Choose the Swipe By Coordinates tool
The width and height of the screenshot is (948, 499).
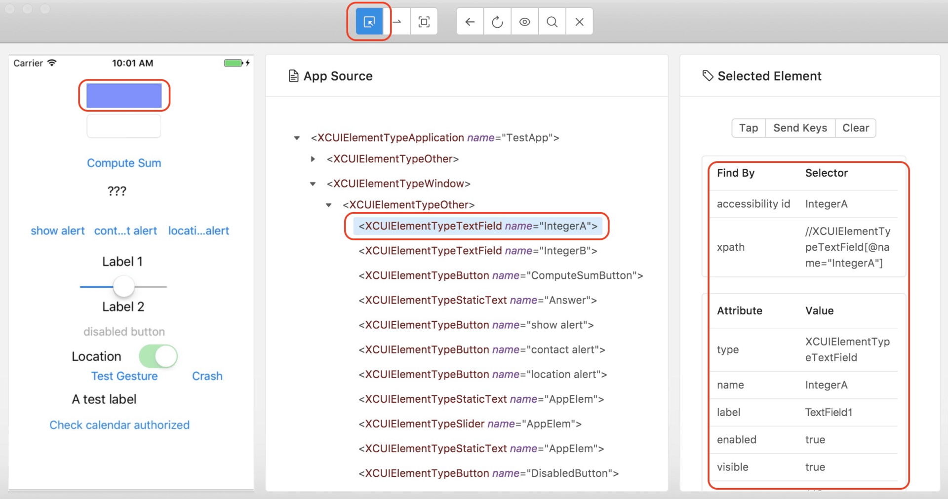(x=397, y=22)
